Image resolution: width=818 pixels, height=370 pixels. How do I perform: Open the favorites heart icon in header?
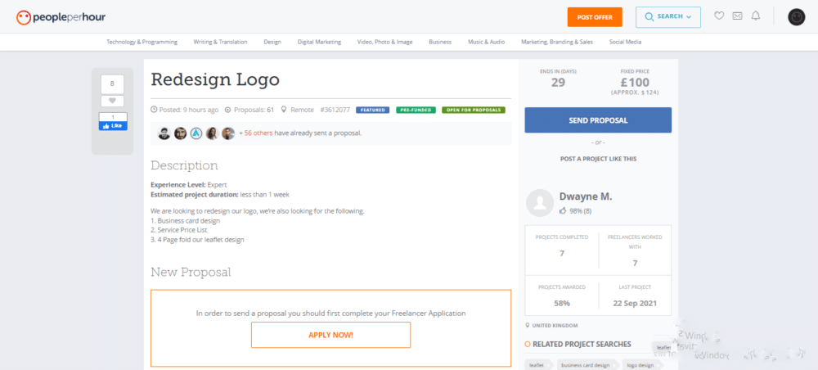pyautogui.click(x=719, y=16)
